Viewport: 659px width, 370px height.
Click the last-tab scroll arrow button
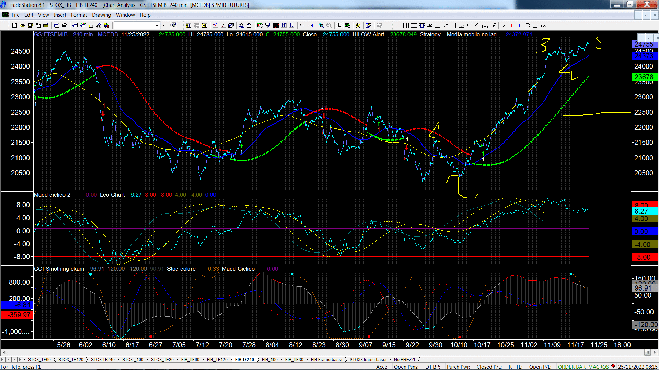coord(20,359)
